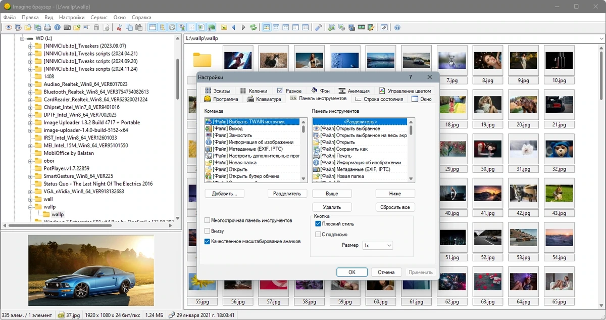Open the path bar dropdown arrow

click(600, 38)
